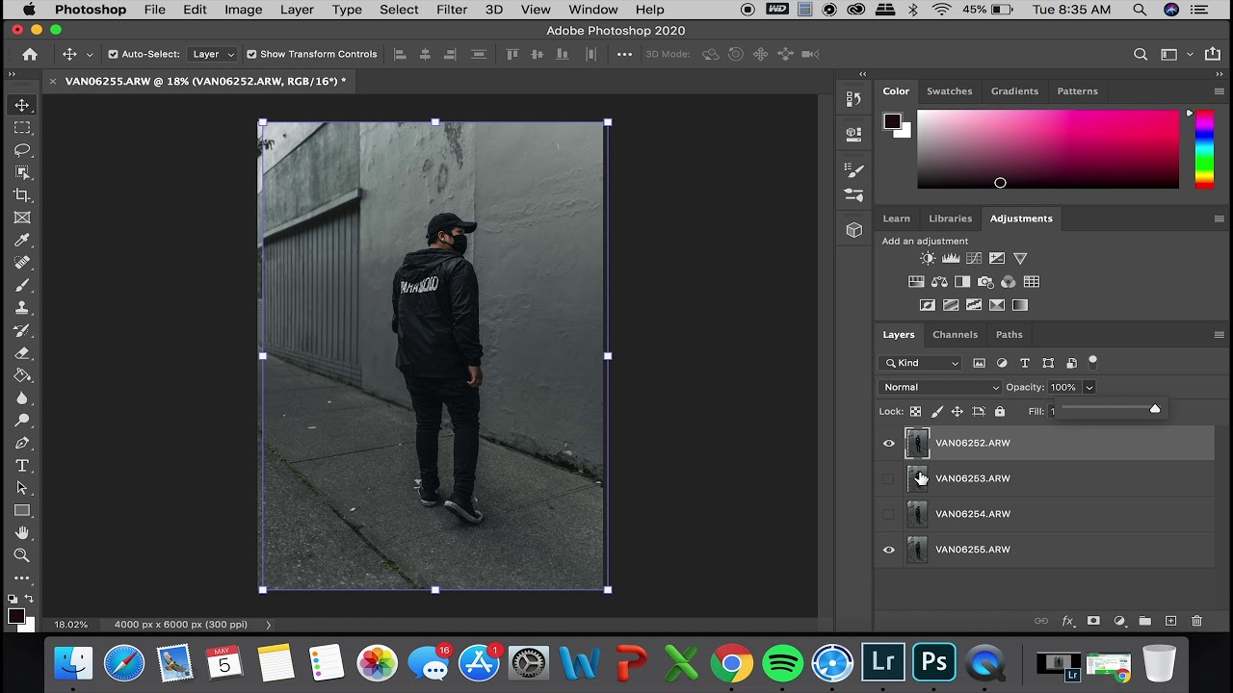Open the Layer menu

297,10
